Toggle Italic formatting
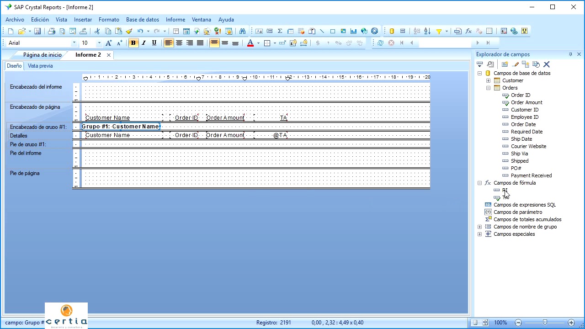Viewport: 585px width, 329px height. click(144, 42)
